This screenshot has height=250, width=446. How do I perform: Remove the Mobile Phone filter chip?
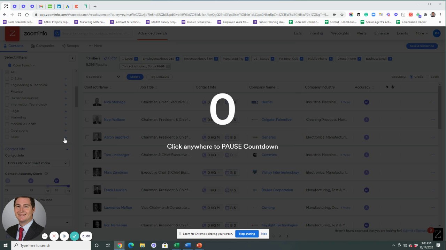[x=330, y=59]
